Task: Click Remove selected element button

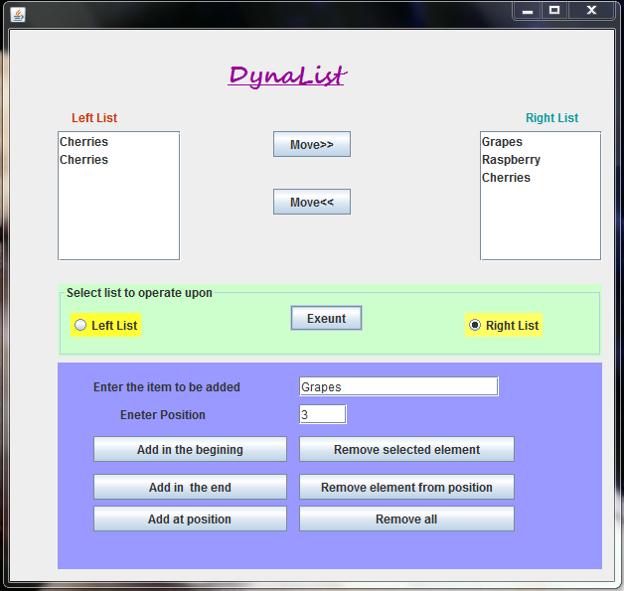Action: [x=406, y=449]
